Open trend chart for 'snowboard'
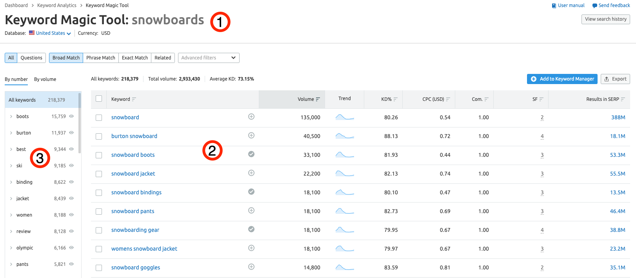The height and width of the screenshot is (278, 636). [x=345, y=117]
